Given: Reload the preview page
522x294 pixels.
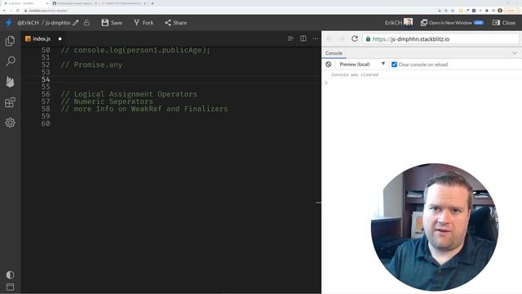Looking at the screenshot, I should pyautogui.click(x=355, y=38).
